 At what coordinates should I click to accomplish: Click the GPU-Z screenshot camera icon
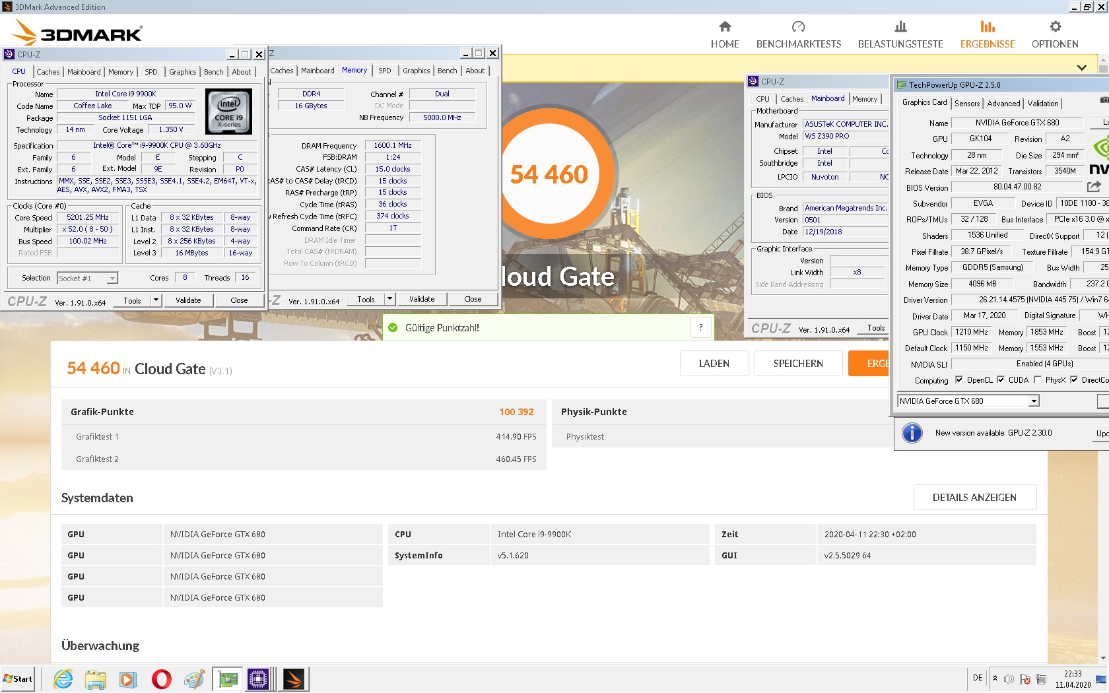coord(1104,100)
